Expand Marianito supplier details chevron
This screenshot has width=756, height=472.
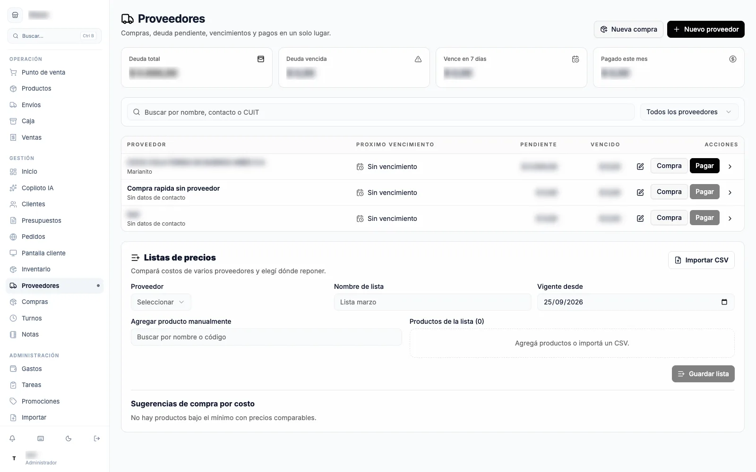[x=730, y=167]
